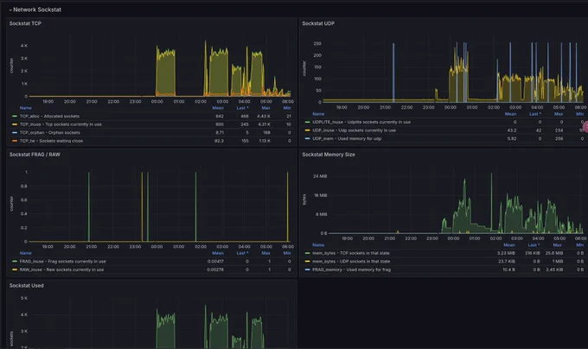Sort Sockstat TCP legend by Name

(x=25, y=108)
